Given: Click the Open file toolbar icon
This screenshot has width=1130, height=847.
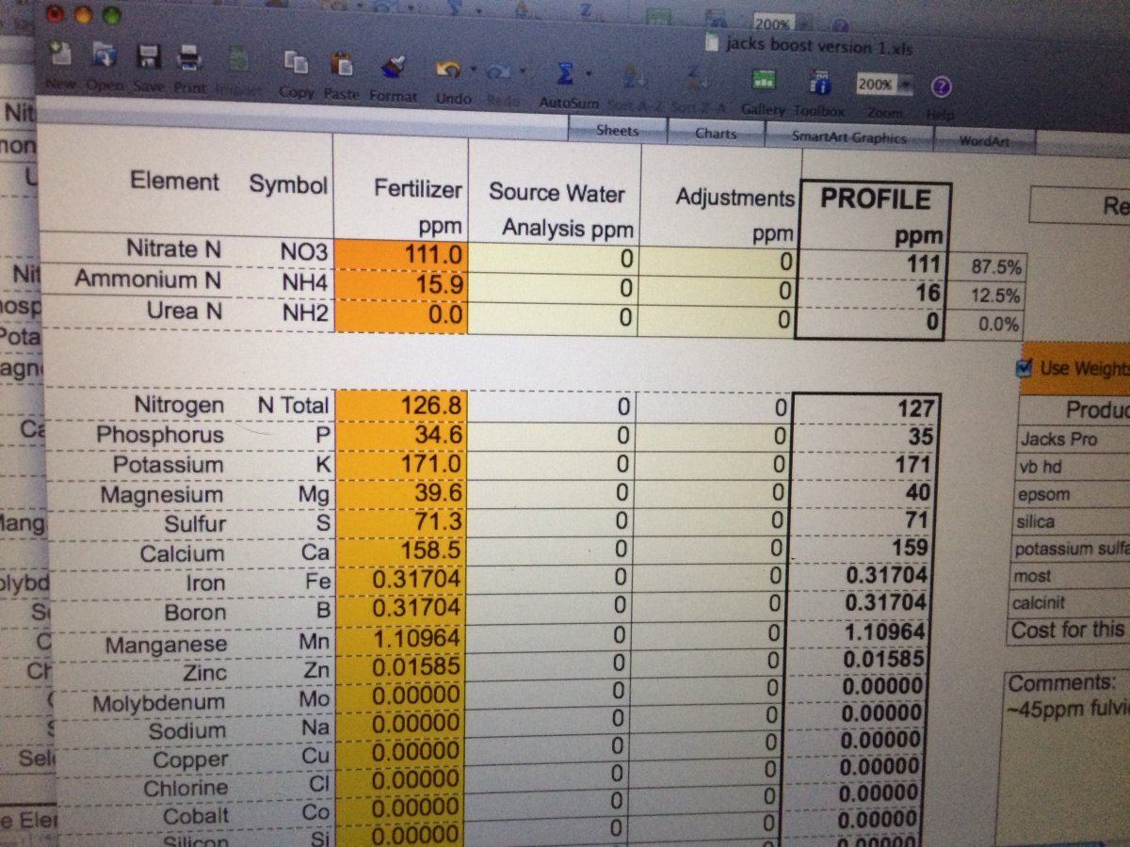Looking at the screenshot, I should [x=104, y=56].
